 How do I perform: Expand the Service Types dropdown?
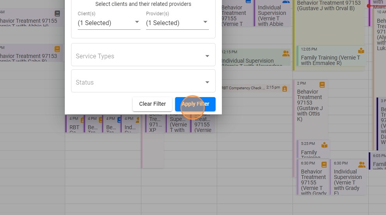[143, 56]
